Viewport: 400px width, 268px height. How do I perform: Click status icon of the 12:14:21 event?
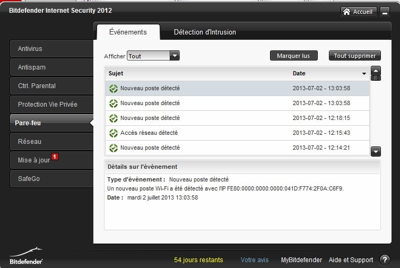coord(114,148)
